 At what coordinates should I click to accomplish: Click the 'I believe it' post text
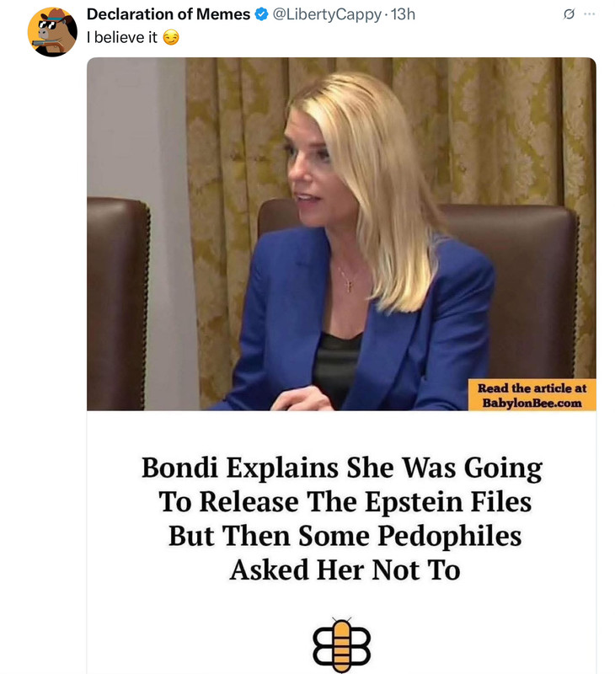coord(122,38)
